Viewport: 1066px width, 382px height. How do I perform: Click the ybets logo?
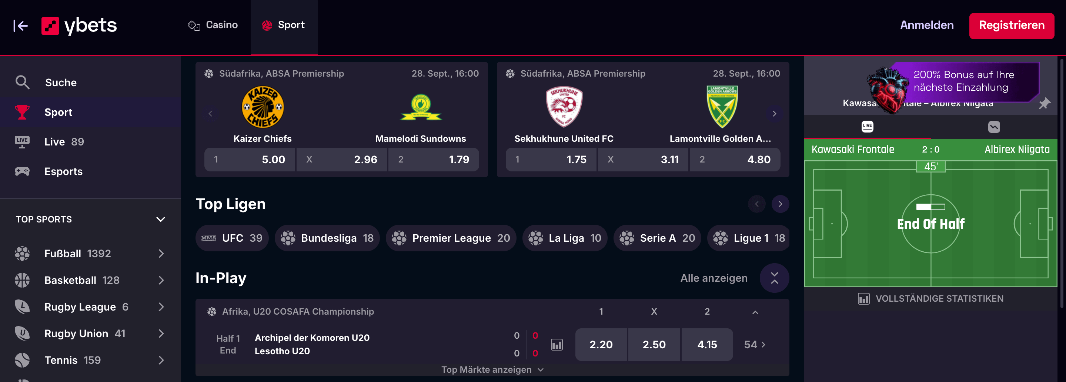(79, 26)
